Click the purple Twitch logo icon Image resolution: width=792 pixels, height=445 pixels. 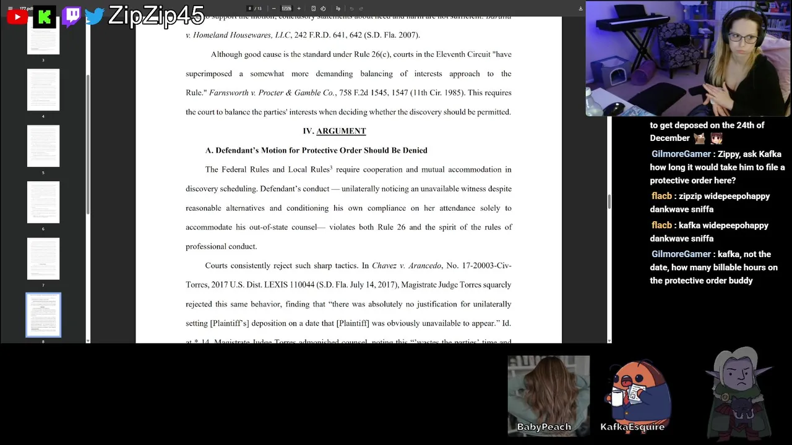click(x=71, y=16)
